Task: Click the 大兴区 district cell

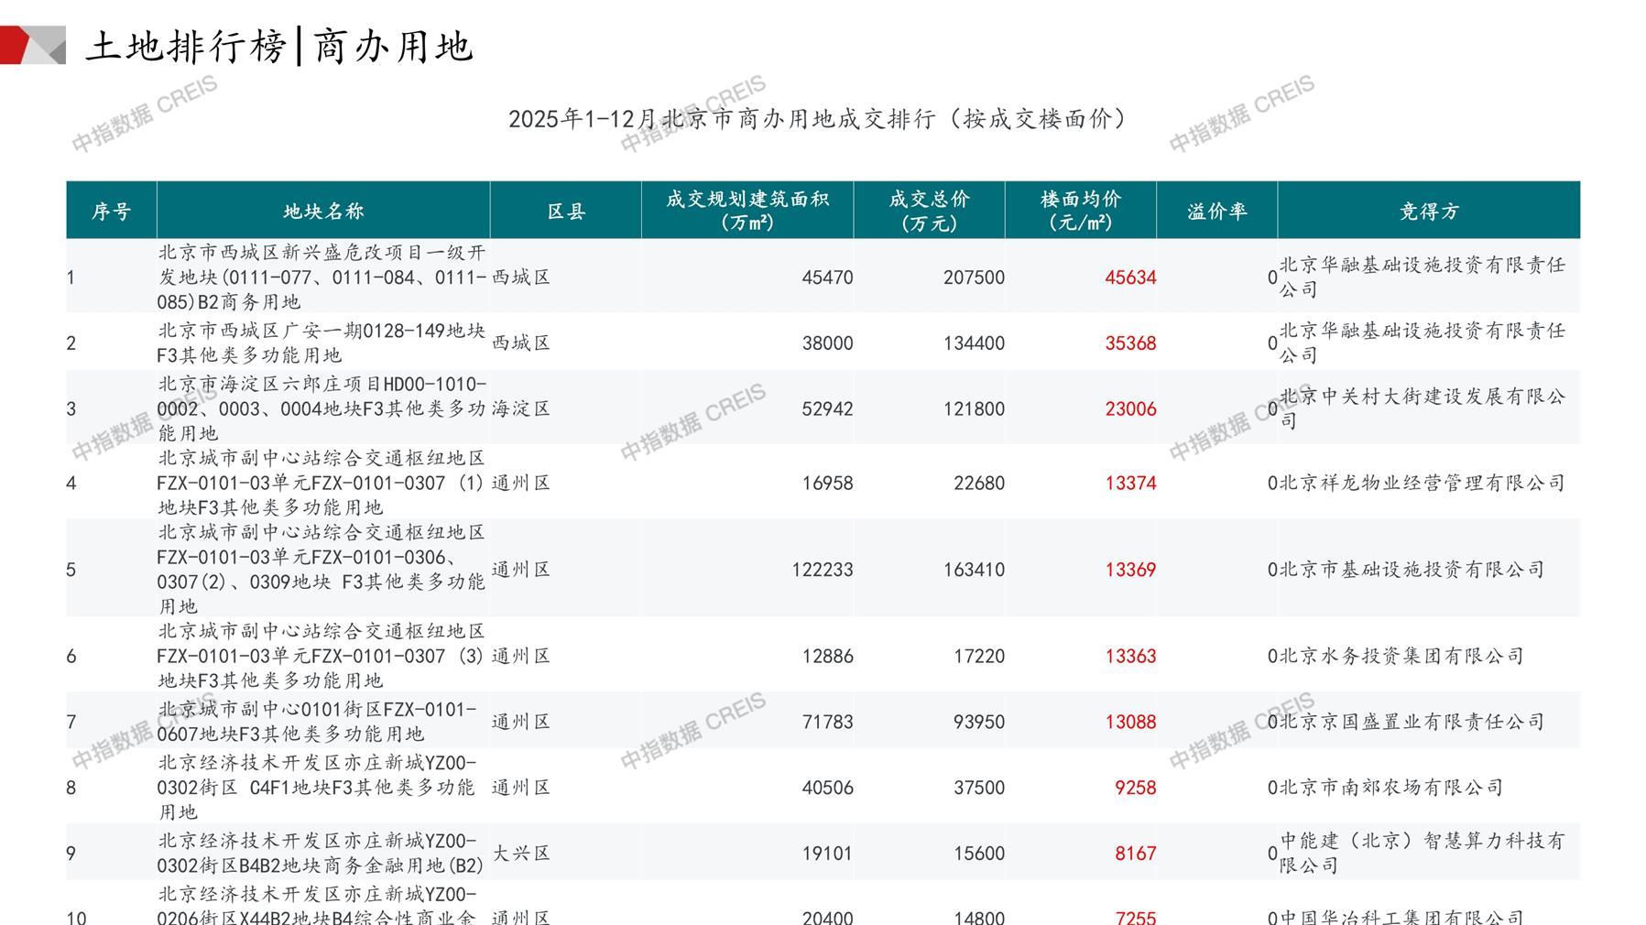Action: pyautogui.click(x=521, y=854)
